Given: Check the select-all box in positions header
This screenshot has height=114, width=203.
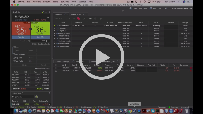Looking at the screenshot, I should (x=56, y=65).
